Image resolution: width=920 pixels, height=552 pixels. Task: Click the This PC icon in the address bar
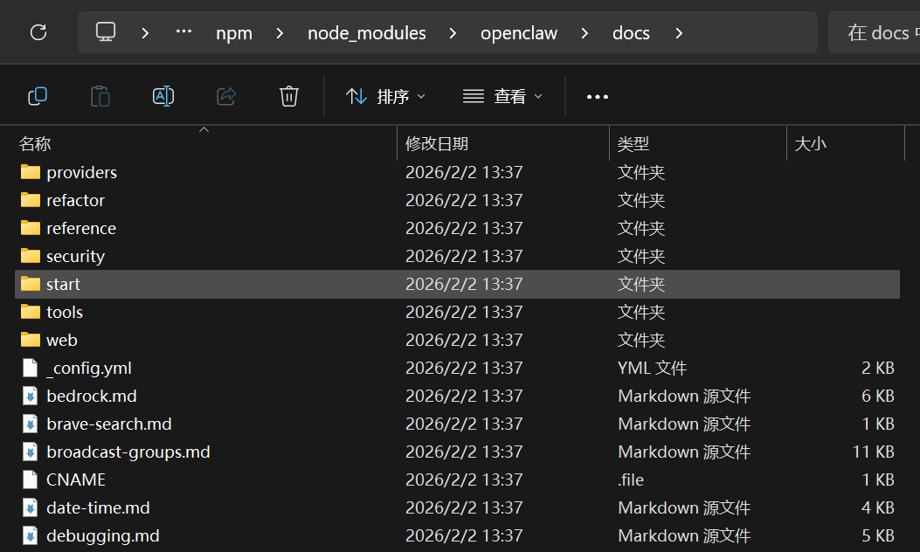pyautogui.click(x=105, y=32)
